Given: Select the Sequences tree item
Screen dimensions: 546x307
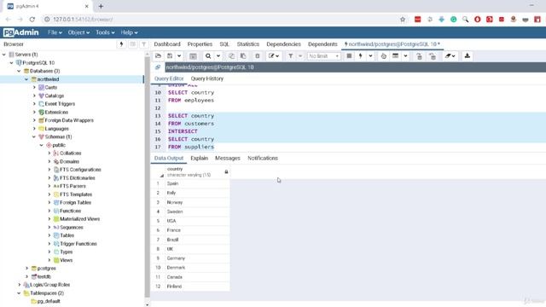Looking at the screenshot, I should pos(72,228).
